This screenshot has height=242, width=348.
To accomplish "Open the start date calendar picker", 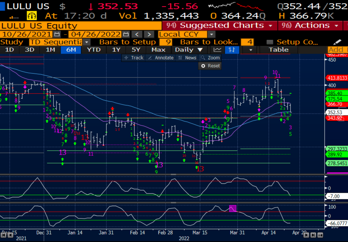I will pos(57,34).
